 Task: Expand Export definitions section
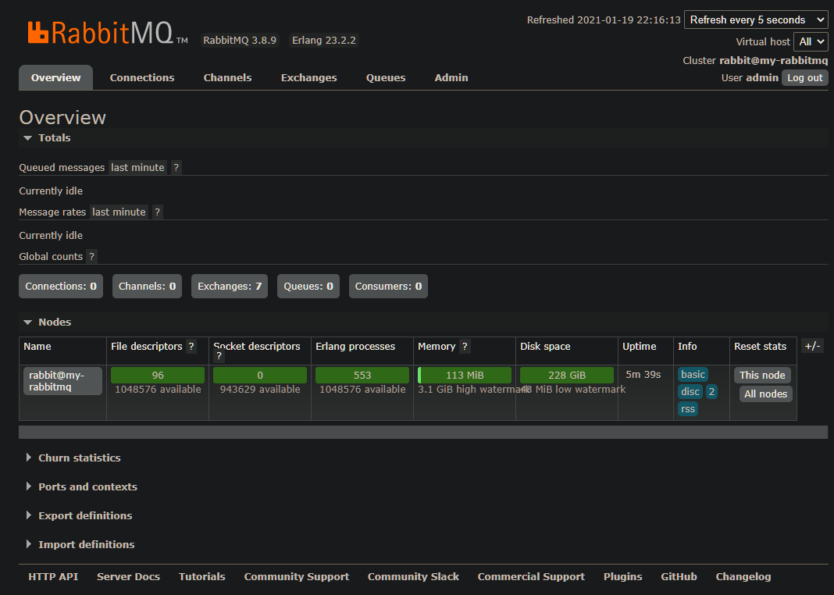click(x=79, y=516)
